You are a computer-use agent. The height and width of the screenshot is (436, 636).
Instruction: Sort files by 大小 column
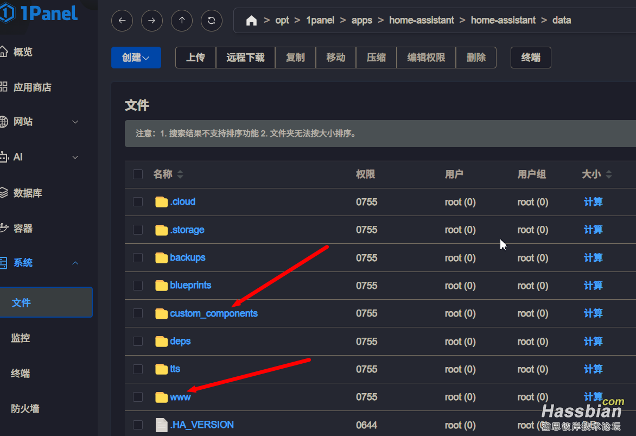pos(609,174)
